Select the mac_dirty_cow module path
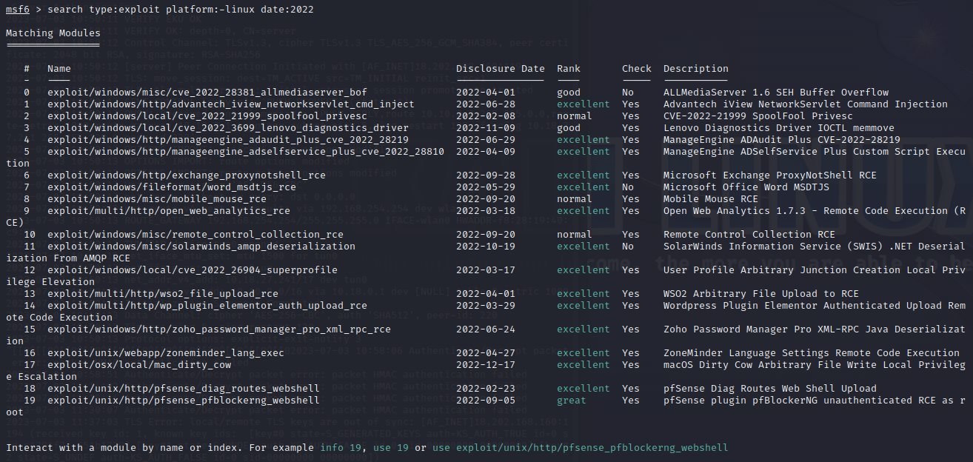 (x=139, y=365)
